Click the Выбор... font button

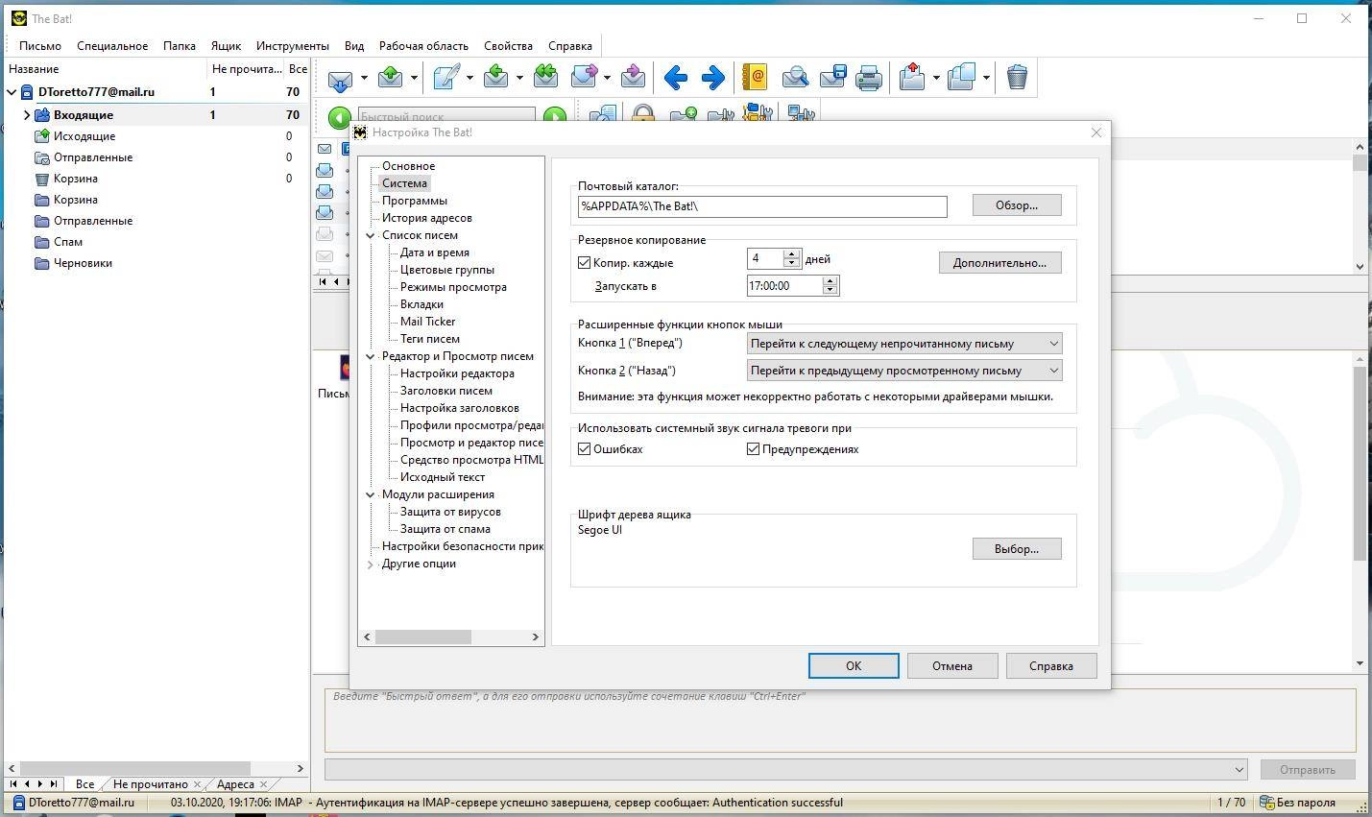point(1017,548)
